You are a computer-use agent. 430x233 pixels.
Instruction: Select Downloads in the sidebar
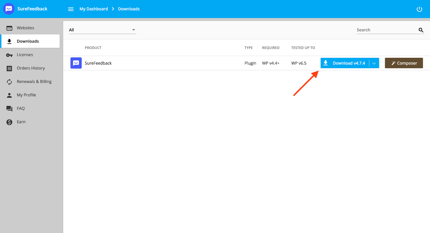click(30, 41)
